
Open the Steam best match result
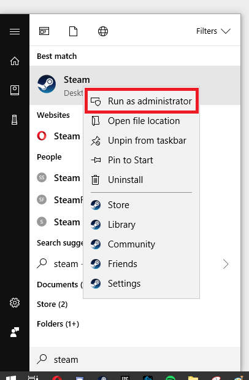coord(135,85)
